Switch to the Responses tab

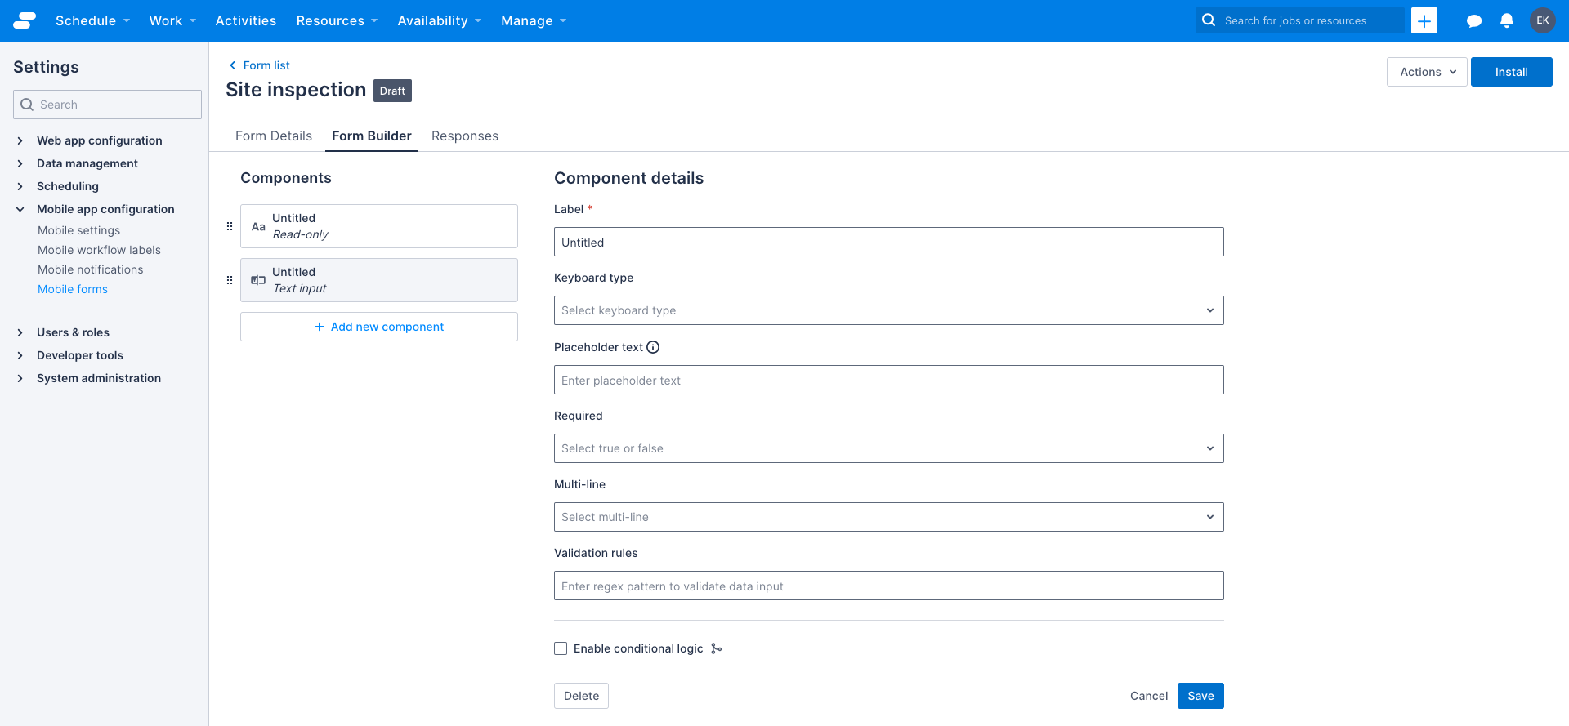pos(465,136)
